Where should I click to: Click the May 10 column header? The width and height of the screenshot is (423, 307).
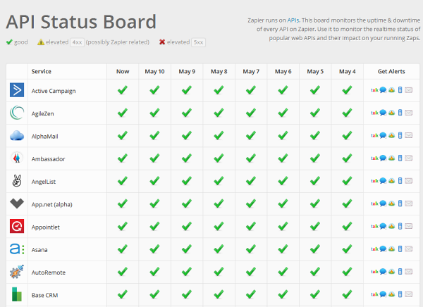155,71
